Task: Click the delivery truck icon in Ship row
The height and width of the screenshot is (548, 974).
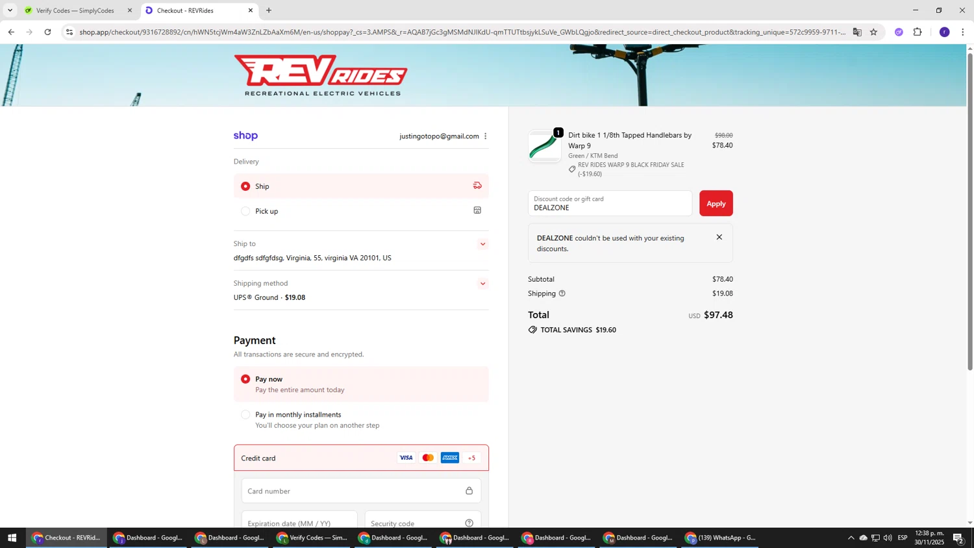Action: pos(477,186)
